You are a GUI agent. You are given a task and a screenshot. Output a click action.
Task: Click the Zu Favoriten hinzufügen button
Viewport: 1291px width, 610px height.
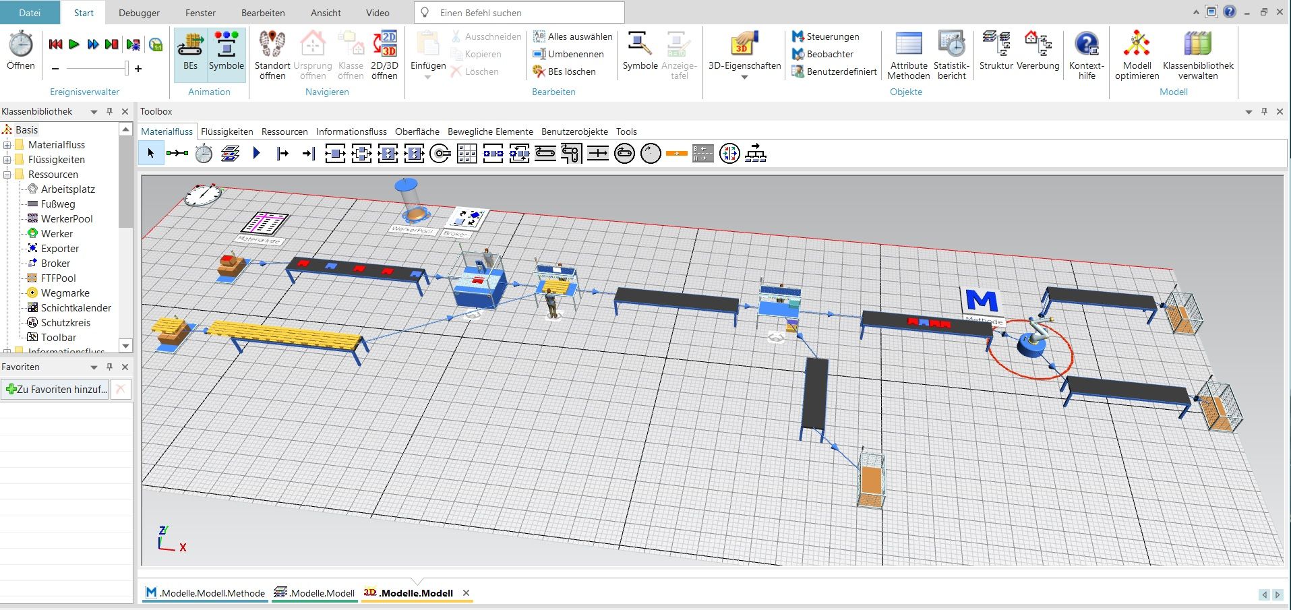tap(56, 389)
